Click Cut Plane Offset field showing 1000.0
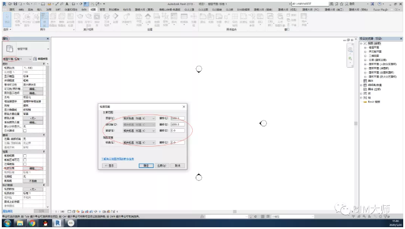405x229 pixels. pos(178,125)
